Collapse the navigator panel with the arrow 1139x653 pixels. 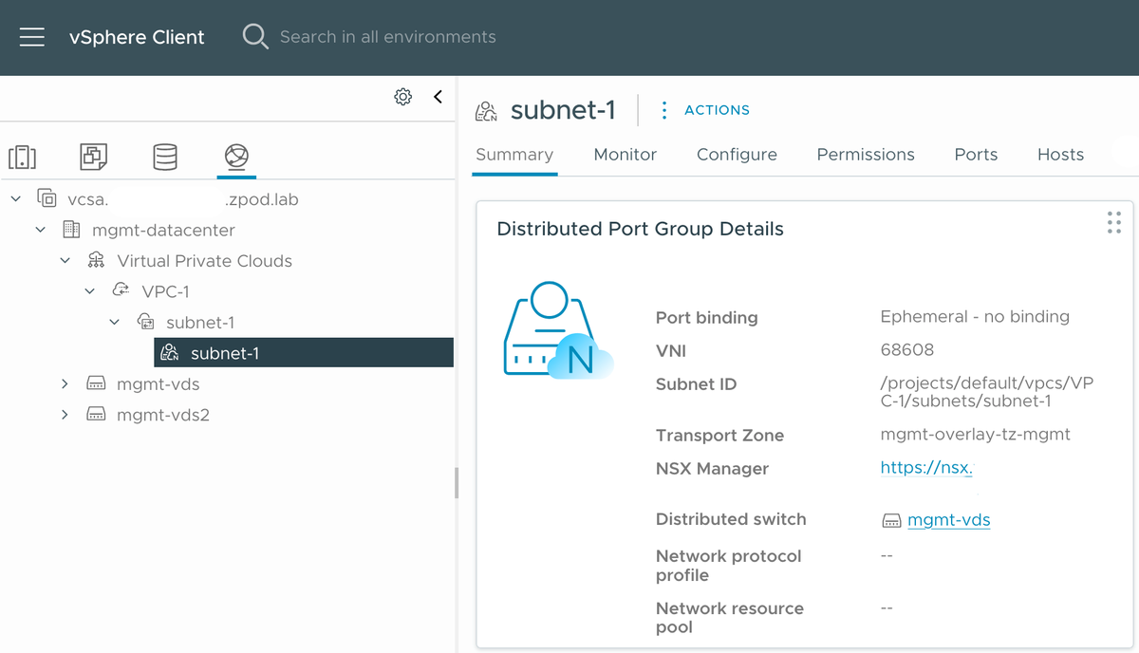point(438,97)
